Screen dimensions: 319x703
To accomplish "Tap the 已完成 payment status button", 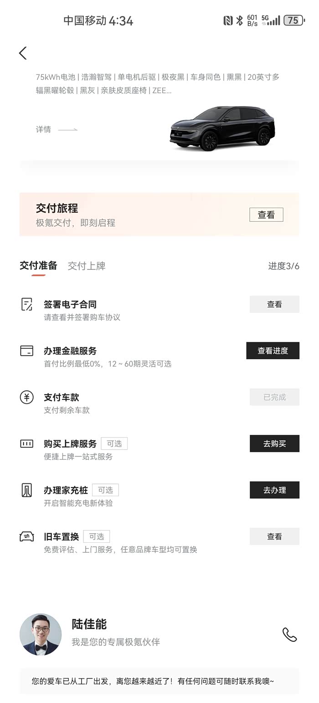I will click(x=274, y=397).
